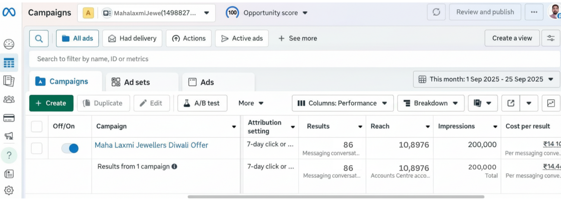Click the refresh icon in header
This screenshot has width=561, height=204.
[x=436, y=12]
